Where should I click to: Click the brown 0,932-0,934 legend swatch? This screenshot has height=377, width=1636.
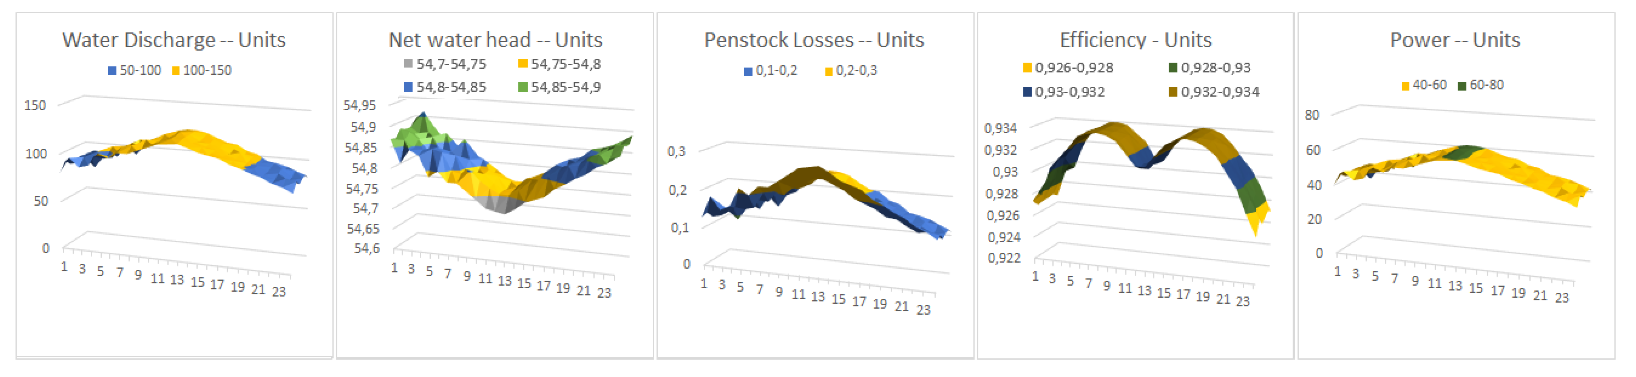click(x=1173, y=92)
